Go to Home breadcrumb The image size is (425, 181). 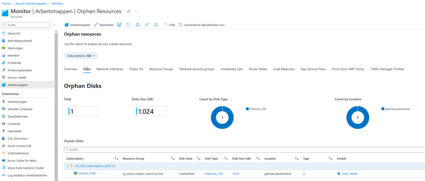[x=6, y=3]
